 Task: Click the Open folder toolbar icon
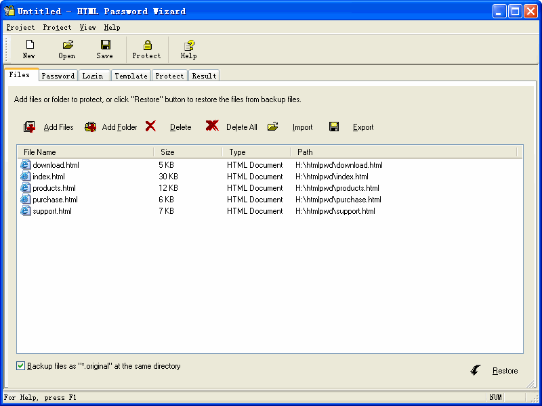(67, 45)
